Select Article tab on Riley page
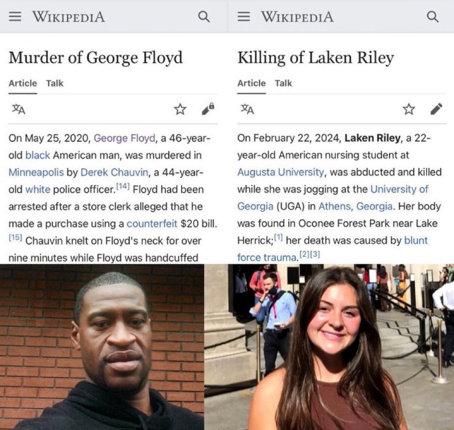454x430 pixels. click(251, 84)
